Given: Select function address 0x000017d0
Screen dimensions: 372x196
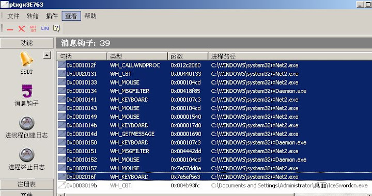Looking at the screenshot, I should 186,125.
